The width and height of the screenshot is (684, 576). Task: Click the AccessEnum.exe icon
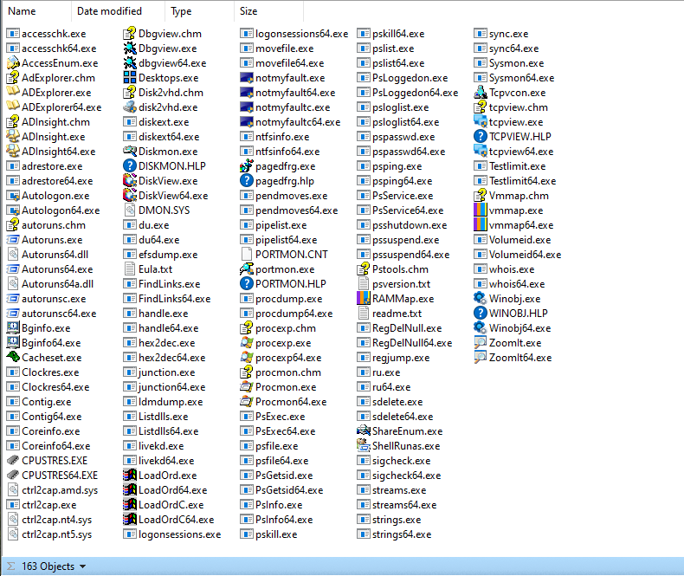(13, 63)
